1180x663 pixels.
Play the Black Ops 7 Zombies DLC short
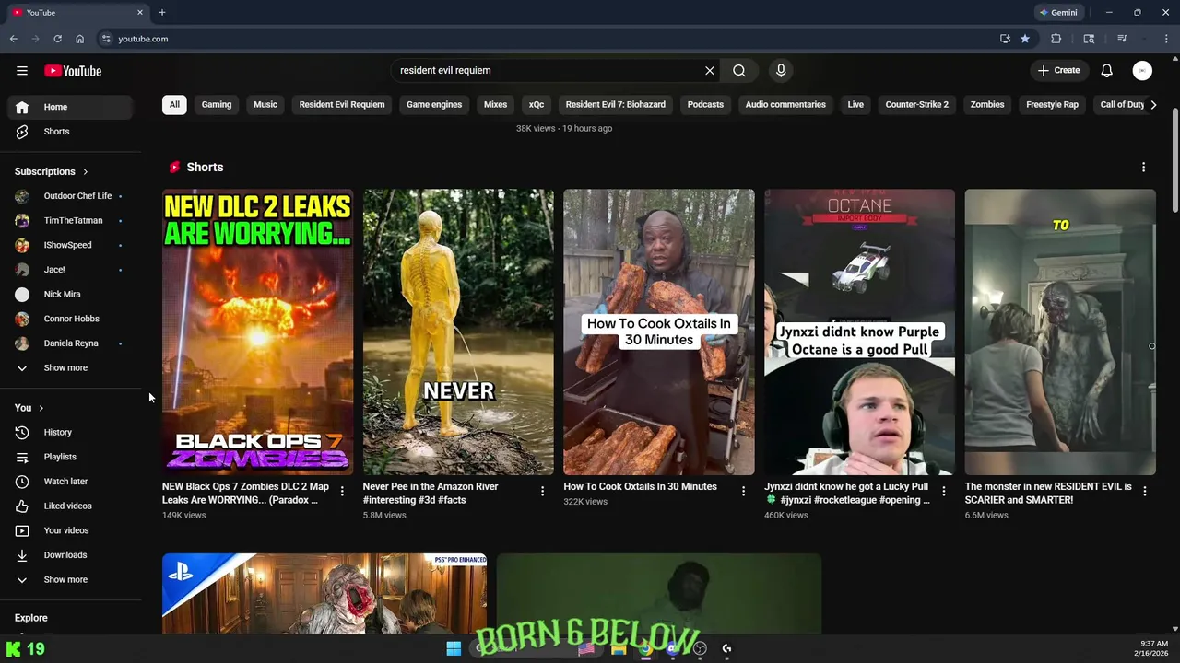tap(257, 331)
